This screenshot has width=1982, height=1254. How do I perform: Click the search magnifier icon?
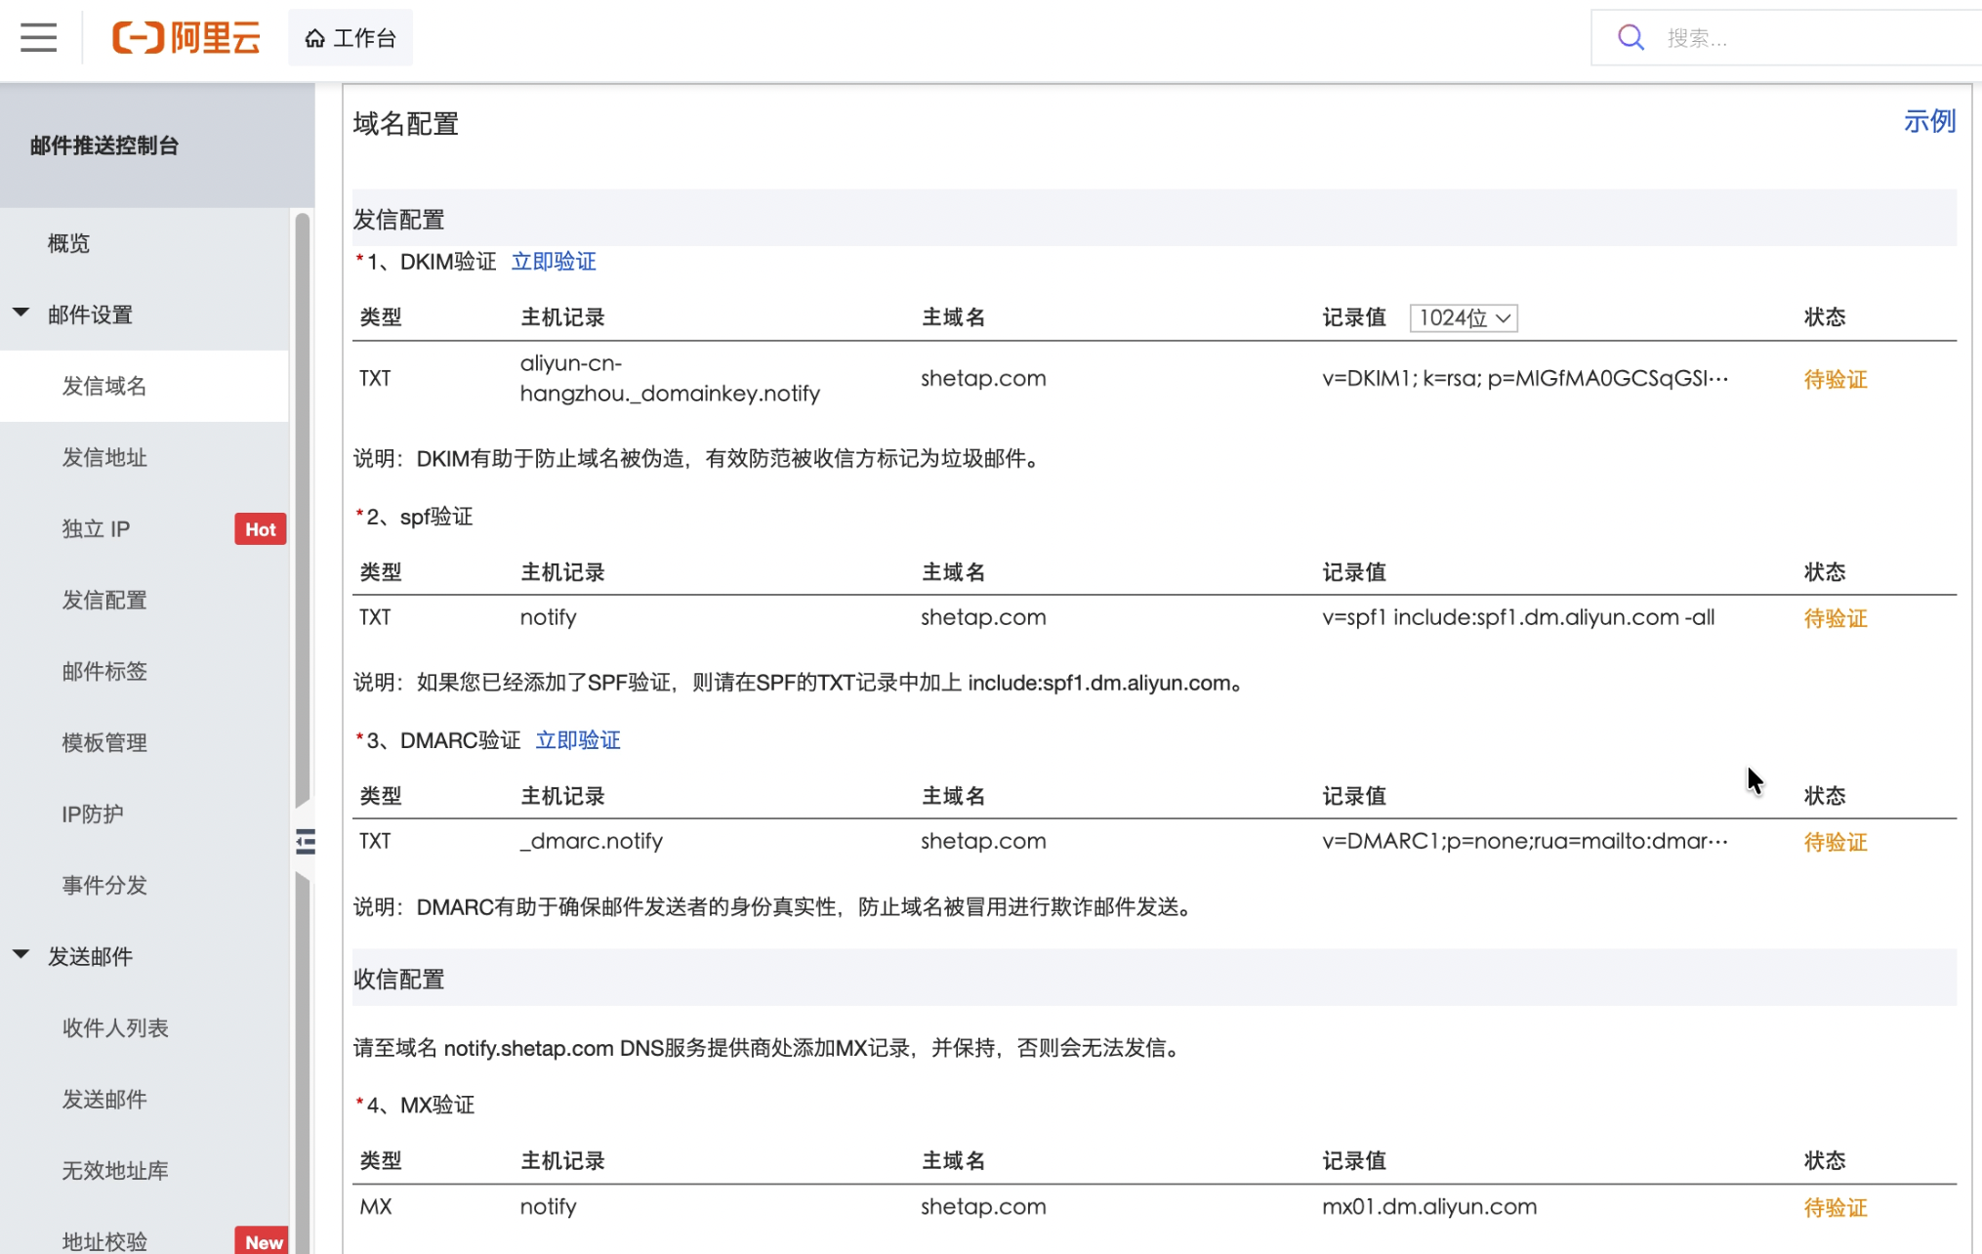point(1631,38)
